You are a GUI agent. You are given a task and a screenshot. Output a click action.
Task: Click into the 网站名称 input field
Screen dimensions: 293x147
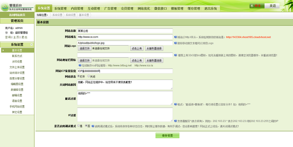point(125,31)
